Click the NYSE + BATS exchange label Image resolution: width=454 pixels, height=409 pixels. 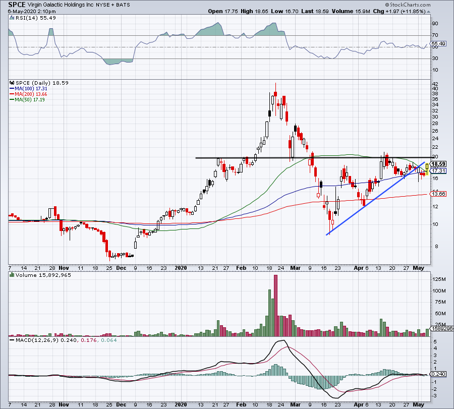click(x=113, y=5)
